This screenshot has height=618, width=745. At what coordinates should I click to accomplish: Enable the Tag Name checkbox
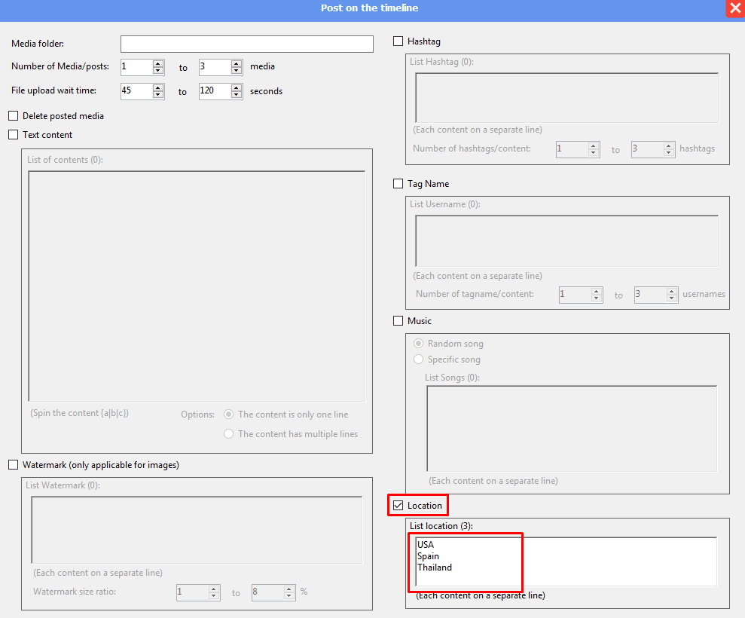(x=398, y=184)
